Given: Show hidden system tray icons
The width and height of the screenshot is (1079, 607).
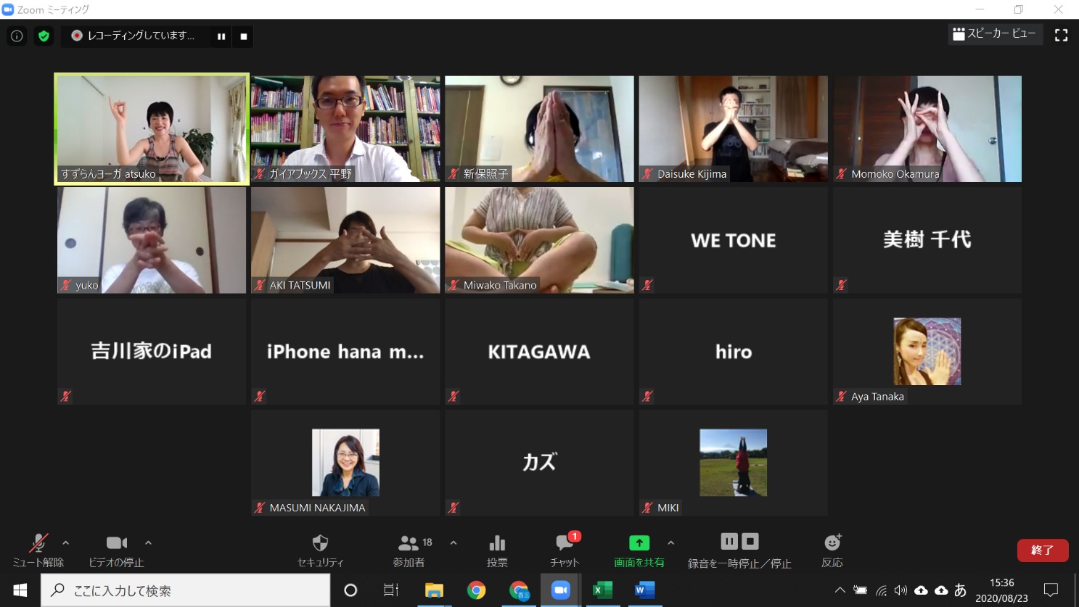Looking at the screenshot, I should pos(840,590).
